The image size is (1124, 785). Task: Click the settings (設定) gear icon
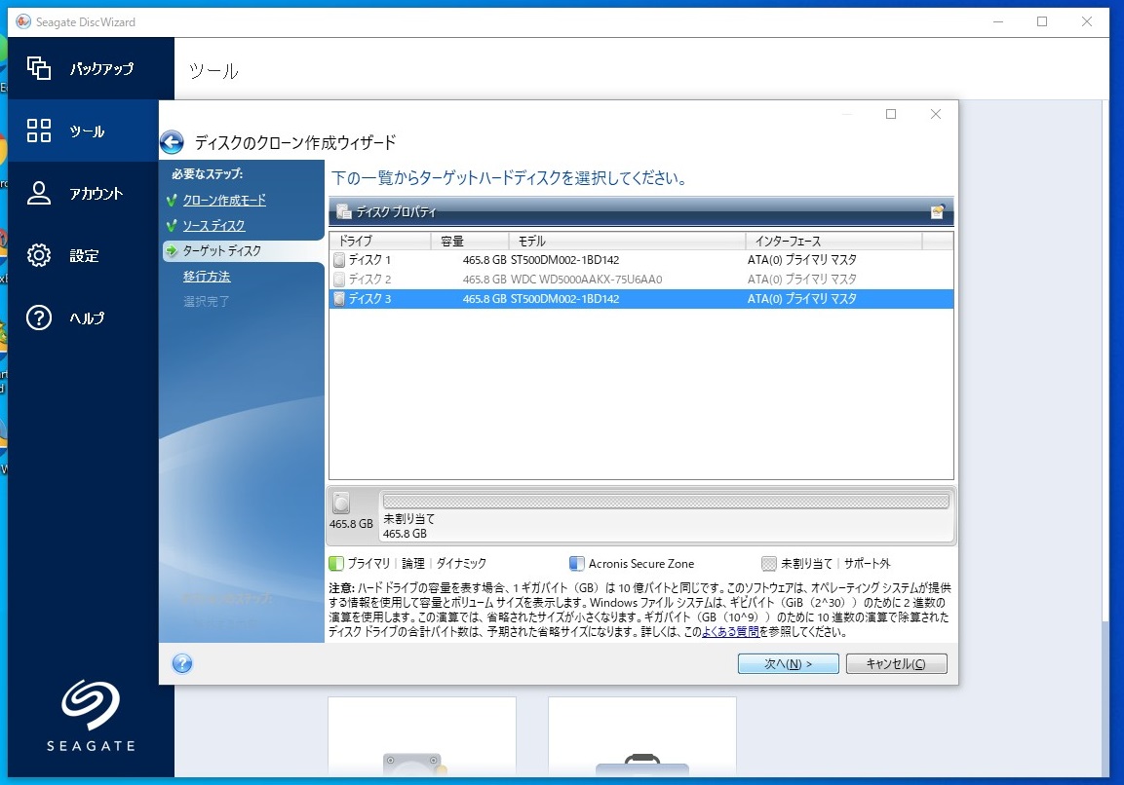39,255
